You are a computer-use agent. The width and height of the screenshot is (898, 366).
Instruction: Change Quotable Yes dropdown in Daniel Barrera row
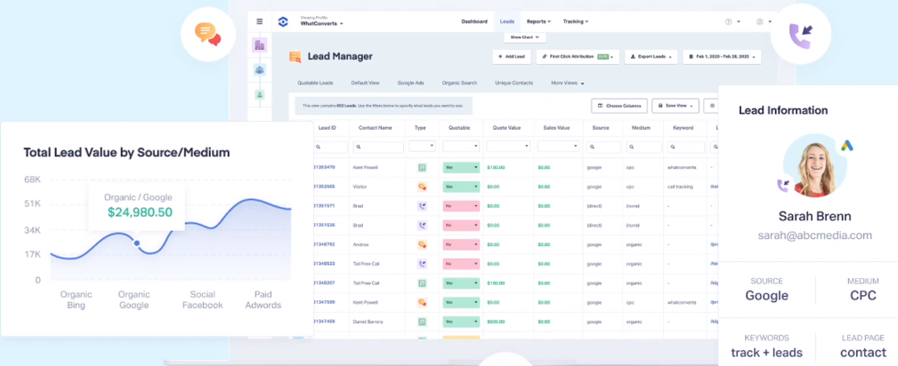point(461,322)
